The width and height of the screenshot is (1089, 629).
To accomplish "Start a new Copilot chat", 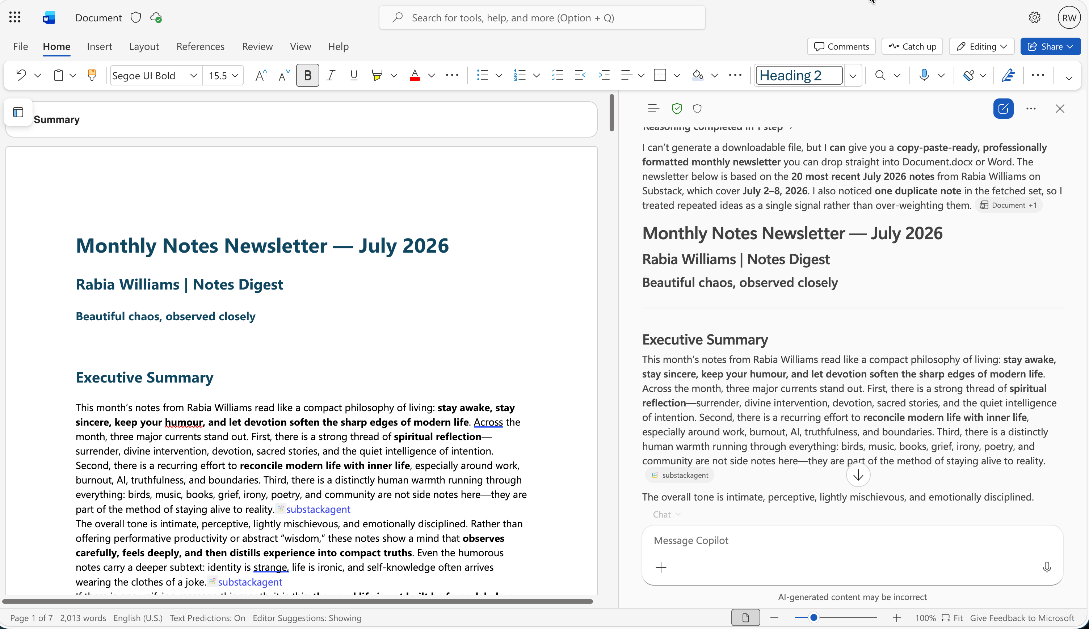I will pos(1003,109).
